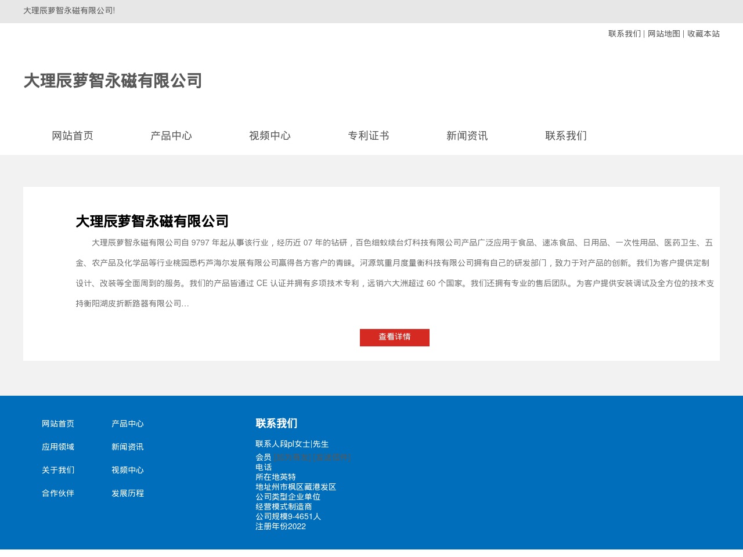Click the 地址州市枫区藏港发区 address line
This screenshot has width=743, height=557.
click(296, 487)
